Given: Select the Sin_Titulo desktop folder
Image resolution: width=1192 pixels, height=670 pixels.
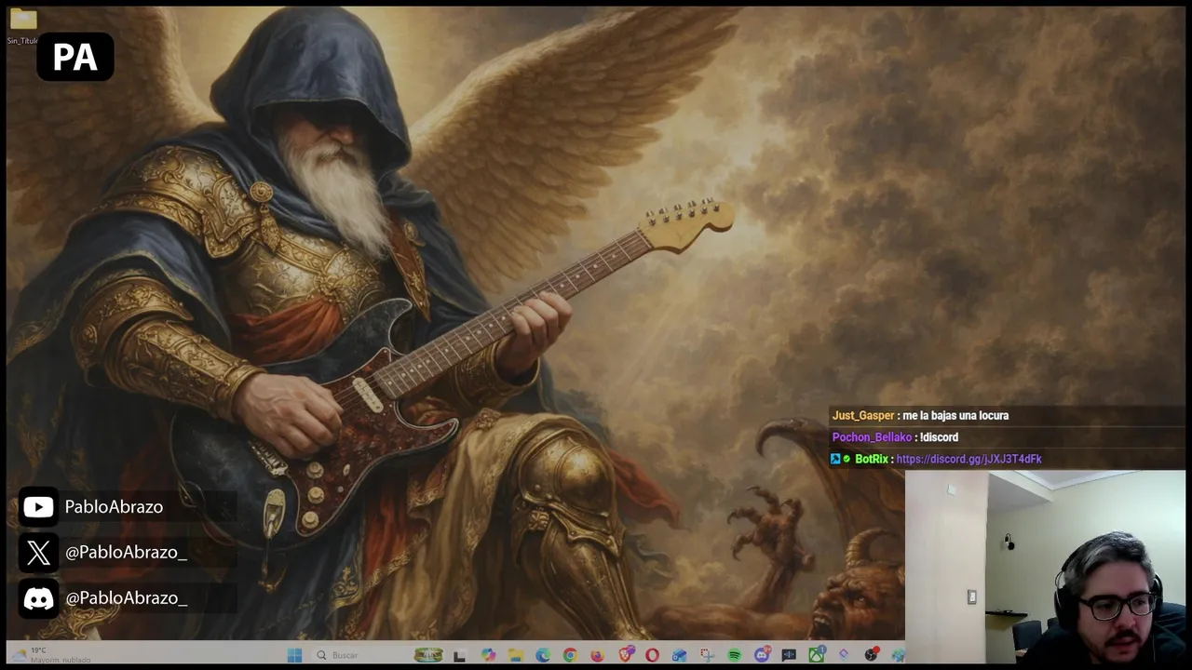Looking at the screenshot, I should [x=23, y=26].
